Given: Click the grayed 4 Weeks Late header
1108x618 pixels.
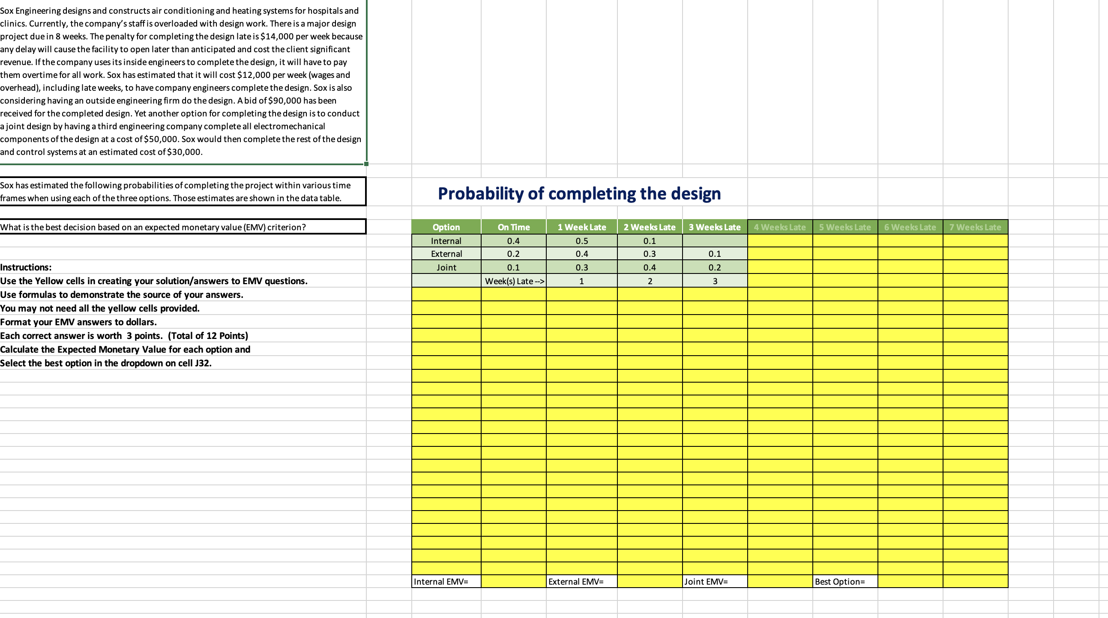Looking at the screenshot, I should point(781,227).
